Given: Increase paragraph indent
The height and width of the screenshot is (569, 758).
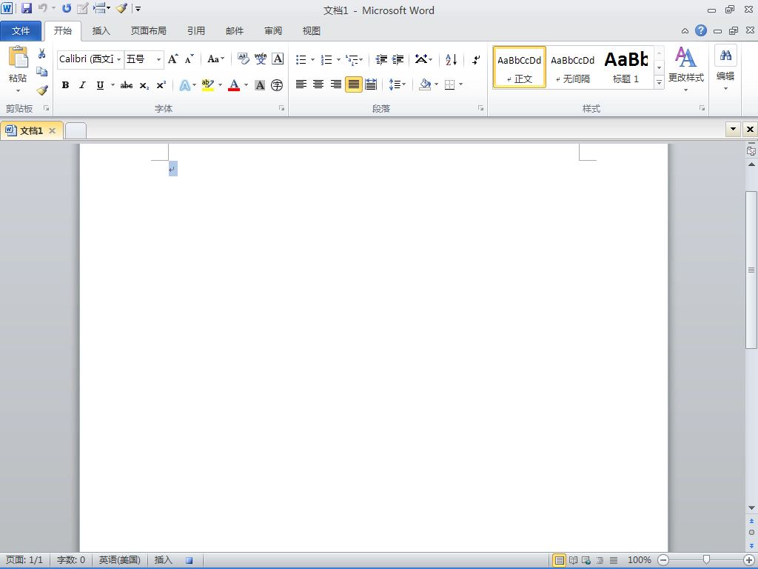Looking at the screenshot, I should (398, 59).
